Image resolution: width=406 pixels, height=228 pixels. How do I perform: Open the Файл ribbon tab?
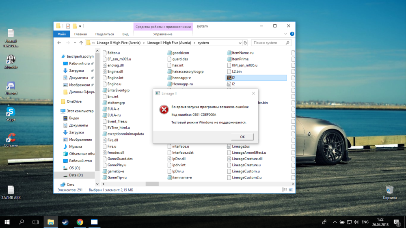click(62, 34)
